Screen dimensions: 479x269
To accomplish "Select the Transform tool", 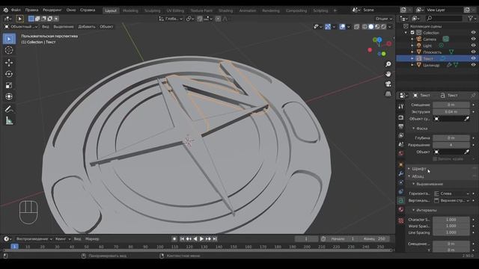I will click(x=9, y=96).
